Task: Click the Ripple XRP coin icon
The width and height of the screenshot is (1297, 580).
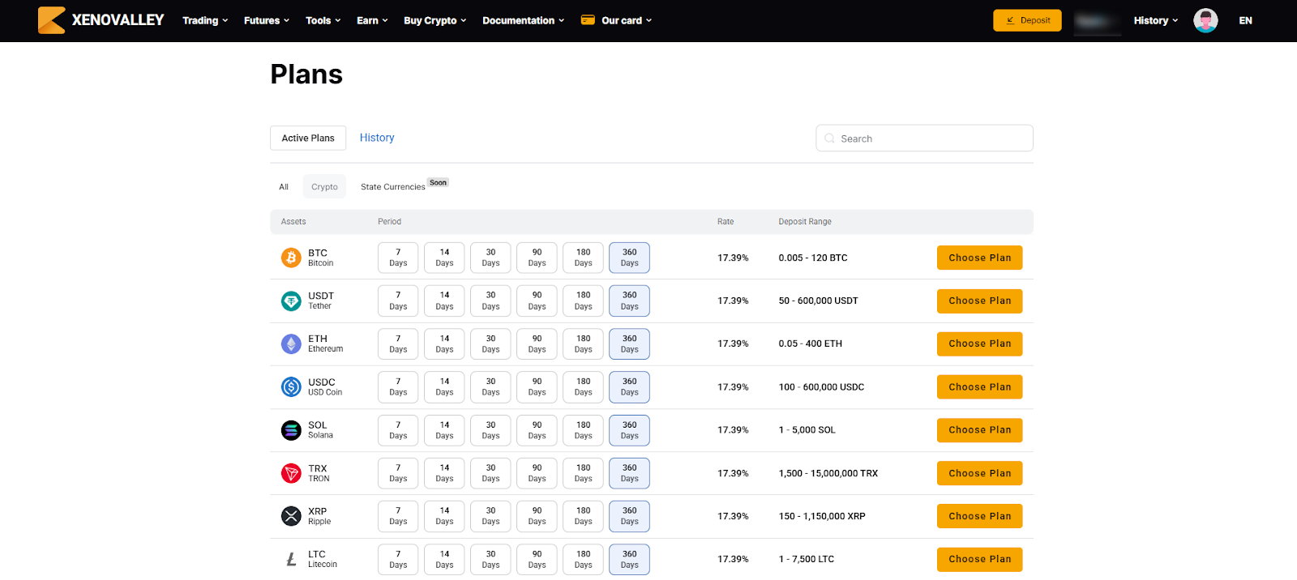Action: coord(291,516)
